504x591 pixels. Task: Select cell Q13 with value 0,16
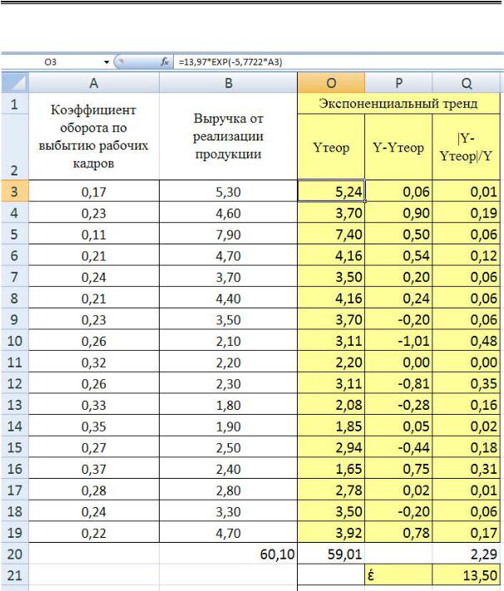click(x=467, y=405)
